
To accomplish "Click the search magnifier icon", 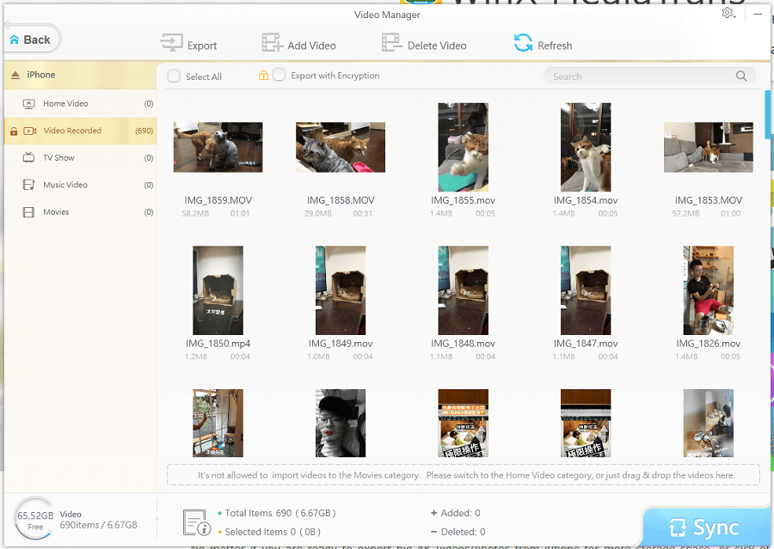I will [741, 76].
